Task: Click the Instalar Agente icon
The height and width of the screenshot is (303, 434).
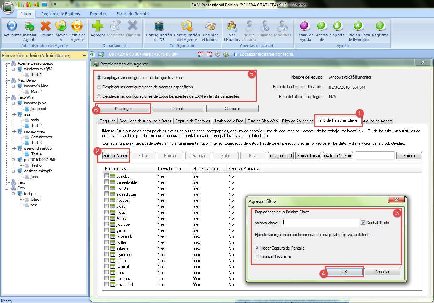Action: tap(30, 27)
